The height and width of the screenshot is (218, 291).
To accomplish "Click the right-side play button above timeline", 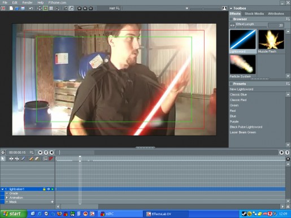I will pyautogui.click(x=281, y=152).
